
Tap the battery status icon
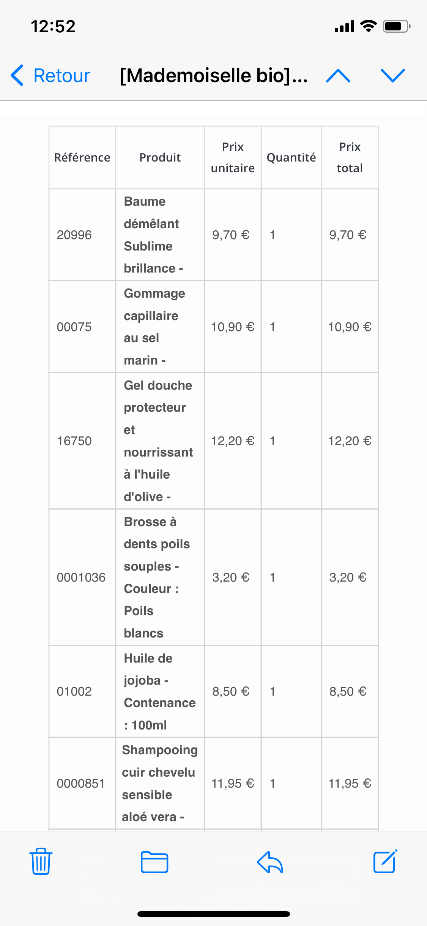point(397,26)
